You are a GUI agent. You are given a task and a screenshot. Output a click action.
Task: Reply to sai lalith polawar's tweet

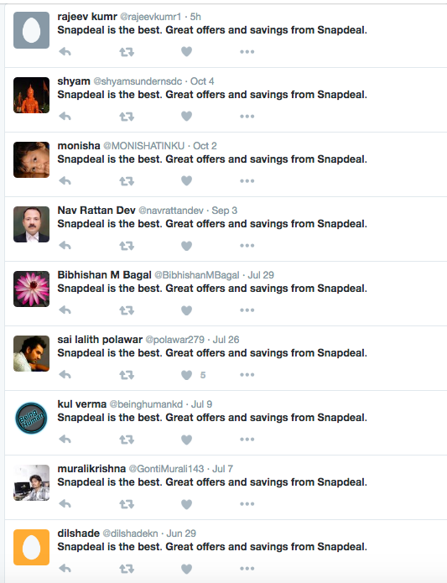pos(65,375)
